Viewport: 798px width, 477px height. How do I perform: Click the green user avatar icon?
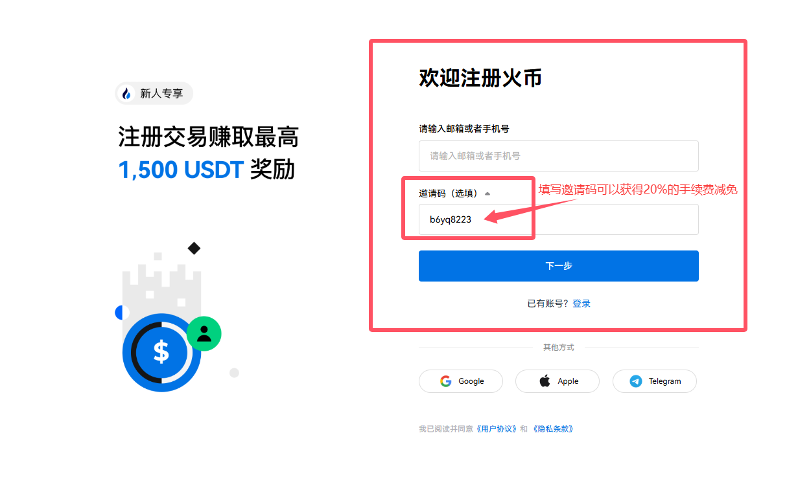[204, 334]
